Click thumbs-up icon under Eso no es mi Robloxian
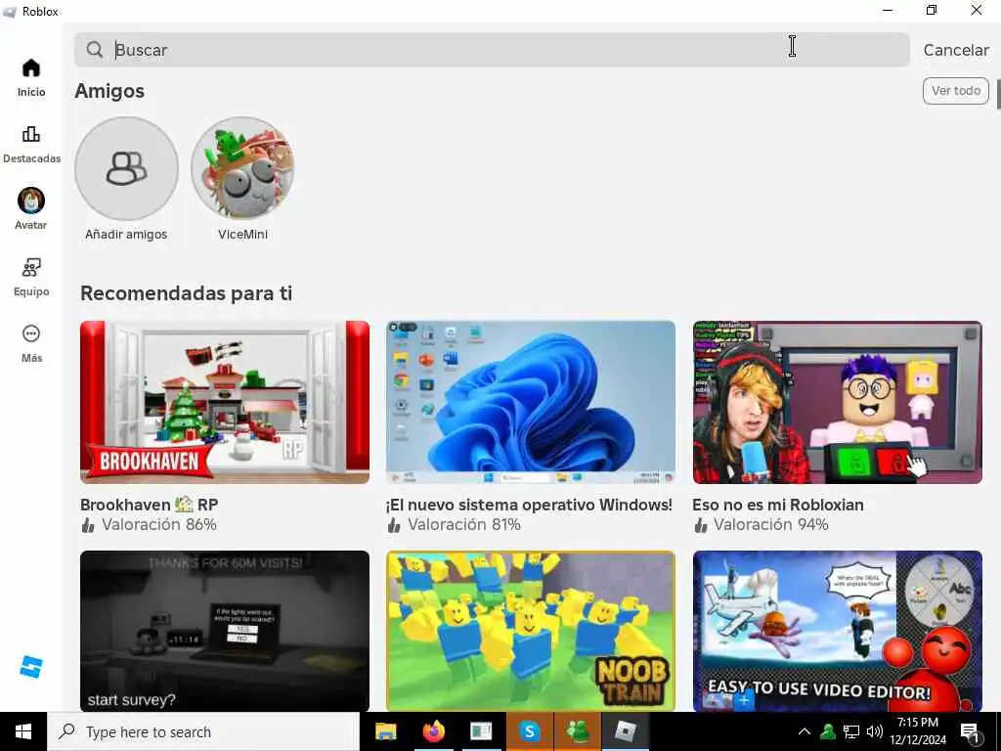This screenshot has width=1001, height=751. click(700, 525)
